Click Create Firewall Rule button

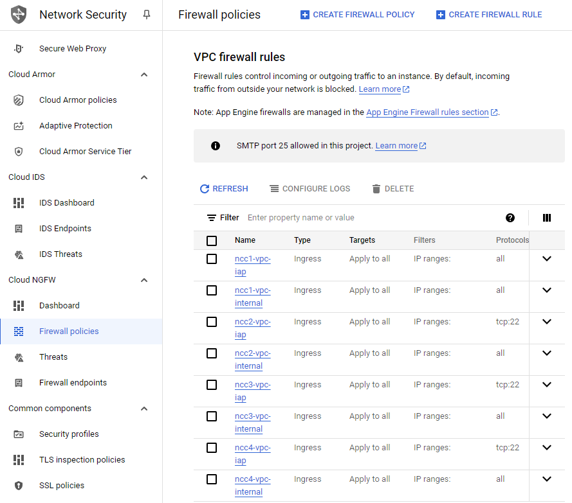(489, 15)
